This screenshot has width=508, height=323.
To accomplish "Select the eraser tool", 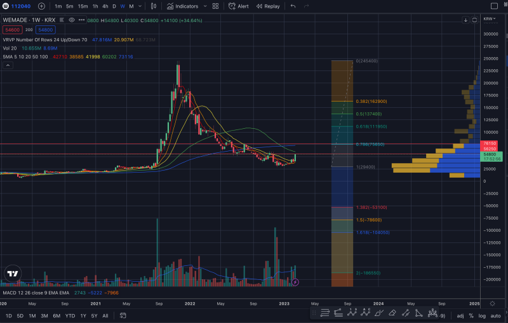I will pyautogui.click(x=392, y=313).
